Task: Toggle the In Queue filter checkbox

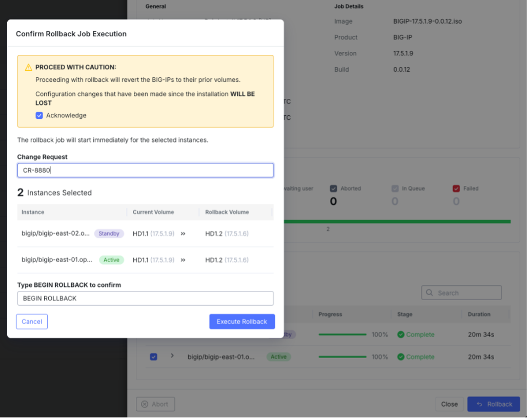Action: (x=396, y=189)
